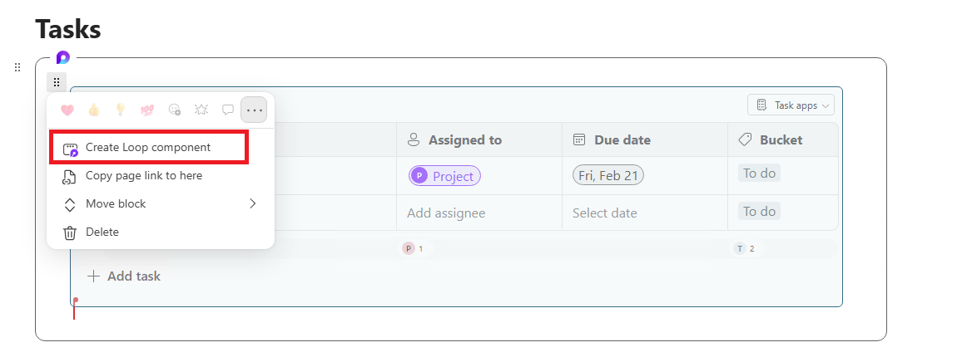
Task: Click the Add assignee field
Action: (x=446, y=213)
